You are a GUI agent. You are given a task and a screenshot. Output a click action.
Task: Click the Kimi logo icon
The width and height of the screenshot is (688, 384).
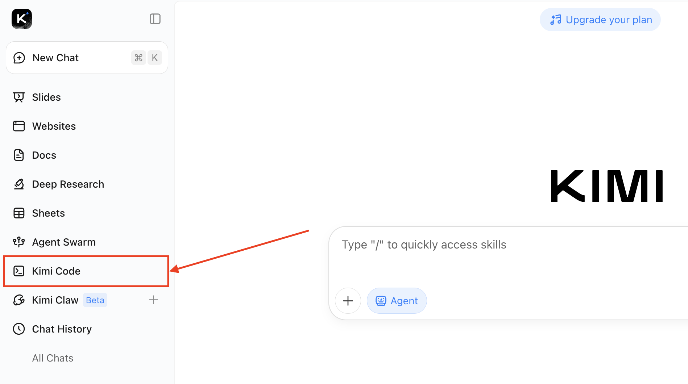click(x=22, y=19)
